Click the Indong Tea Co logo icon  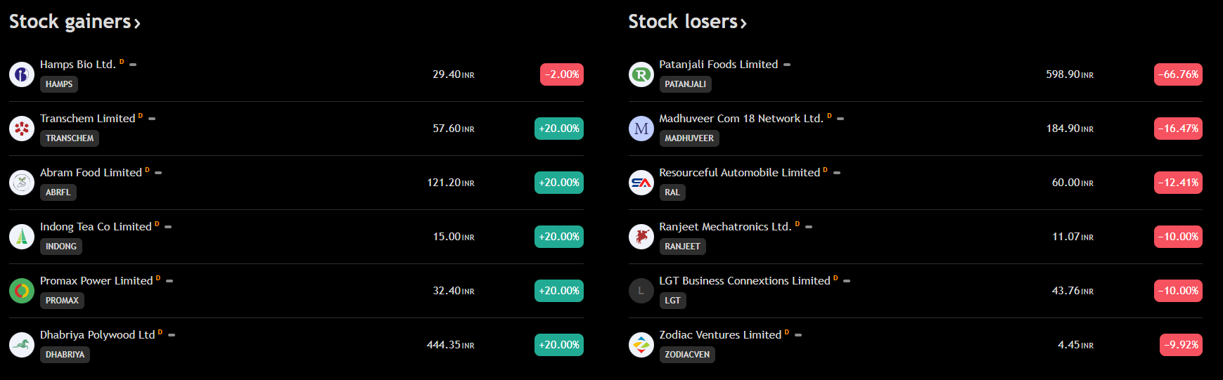[22, 237]
